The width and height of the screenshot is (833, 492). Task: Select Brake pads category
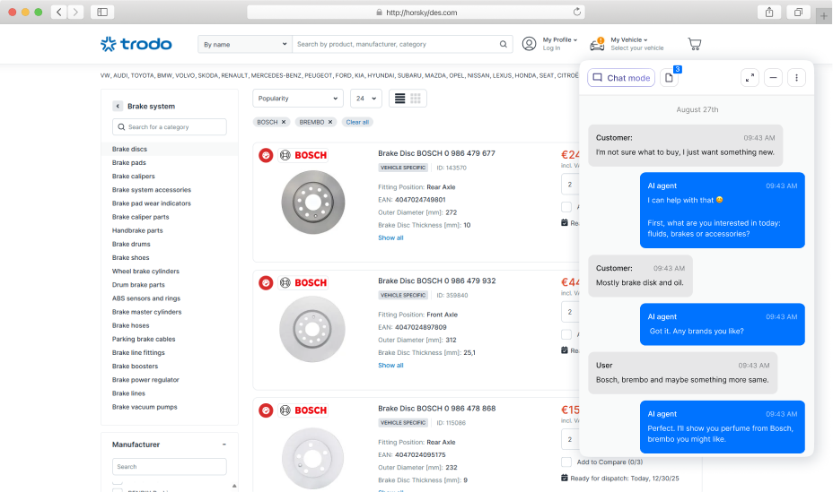(129, 163)
